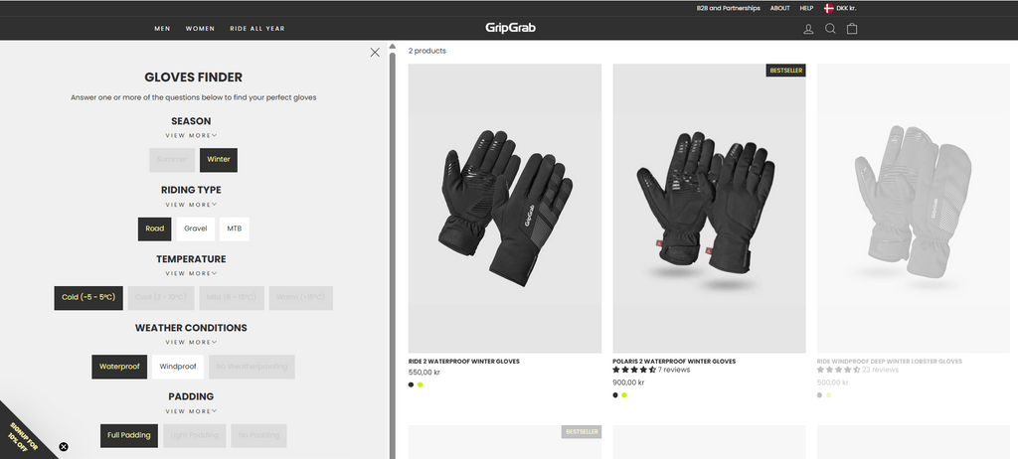Click the Danish flag currency icon
Screen dimensions: 1018x459
tap(829, 8)
